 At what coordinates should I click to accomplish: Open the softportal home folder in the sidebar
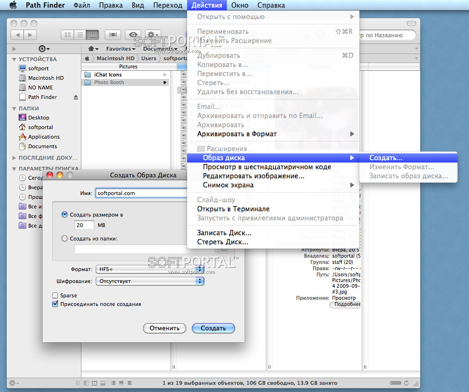pyautogui.click(x=36, y=127)
